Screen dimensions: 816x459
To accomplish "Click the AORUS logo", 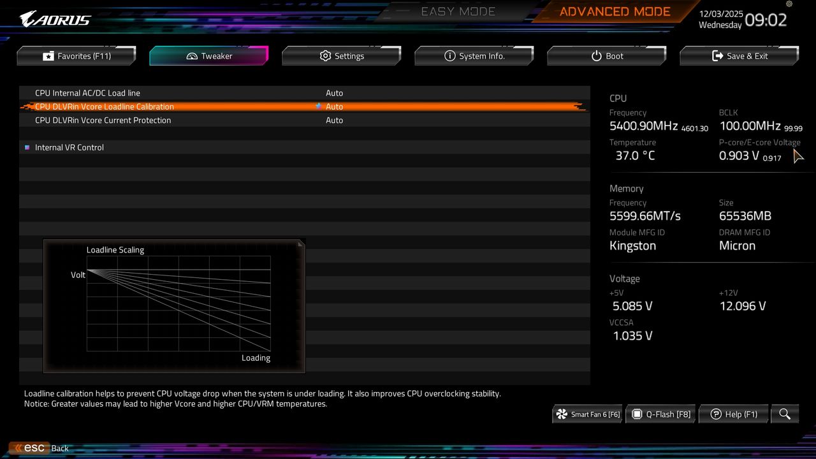I will [x=54, y=18].
